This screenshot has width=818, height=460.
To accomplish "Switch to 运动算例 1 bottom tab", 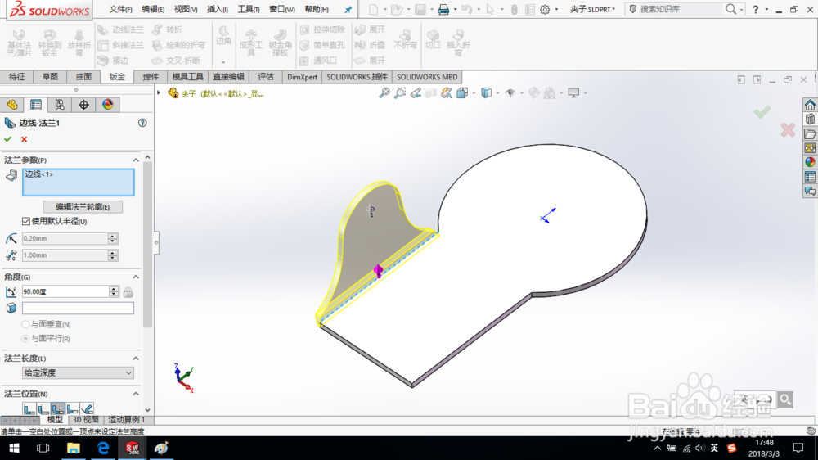I will click(126, 419).
